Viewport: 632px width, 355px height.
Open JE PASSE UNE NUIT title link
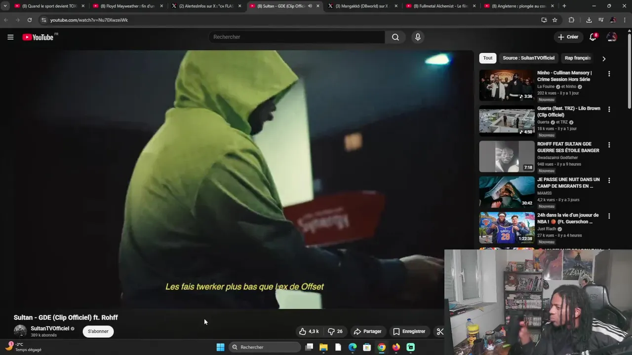pyautogui.click(x=568, y=183)
